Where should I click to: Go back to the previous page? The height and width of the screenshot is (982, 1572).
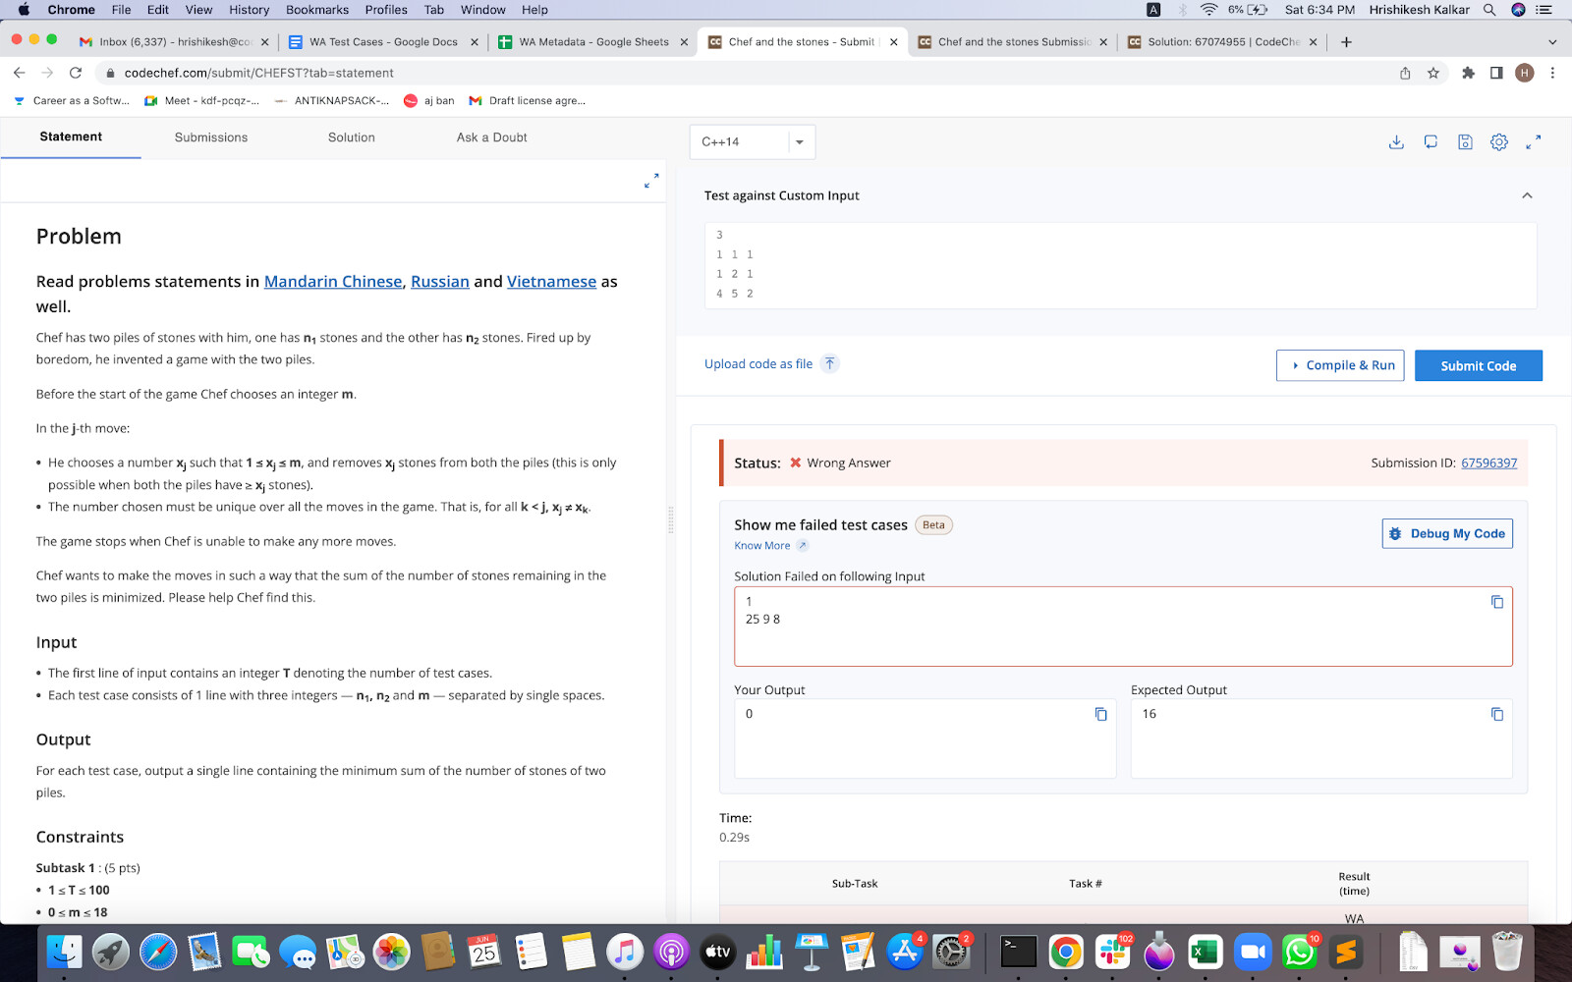[x=19, y=73]
